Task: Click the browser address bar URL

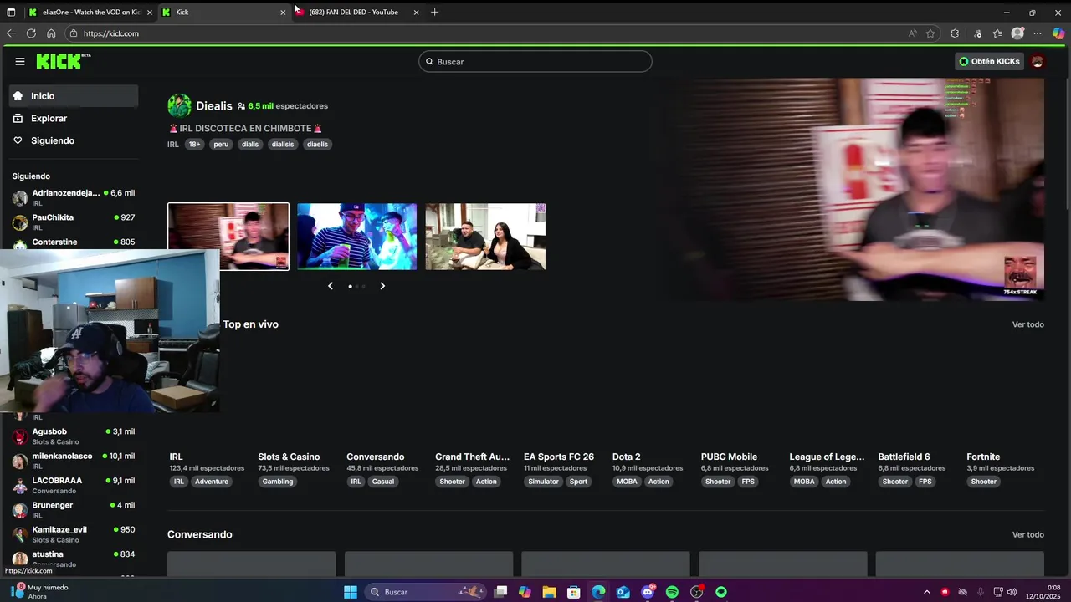Action: click(111, 33)
